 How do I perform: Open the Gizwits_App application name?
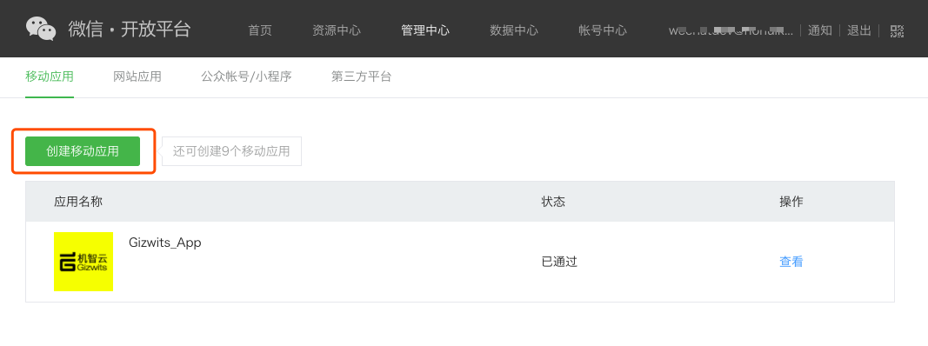pos(165,243)
